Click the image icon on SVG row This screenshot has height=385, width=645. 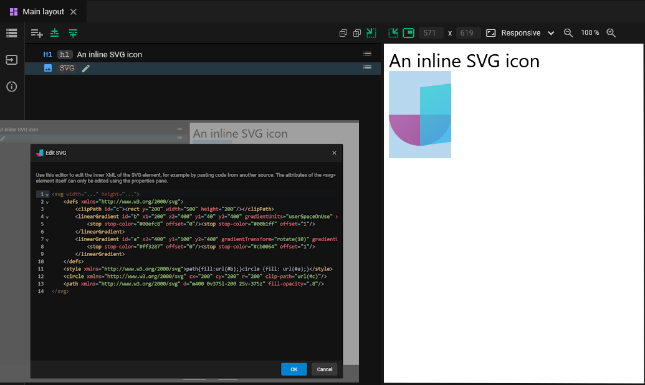tap(48, 69)
